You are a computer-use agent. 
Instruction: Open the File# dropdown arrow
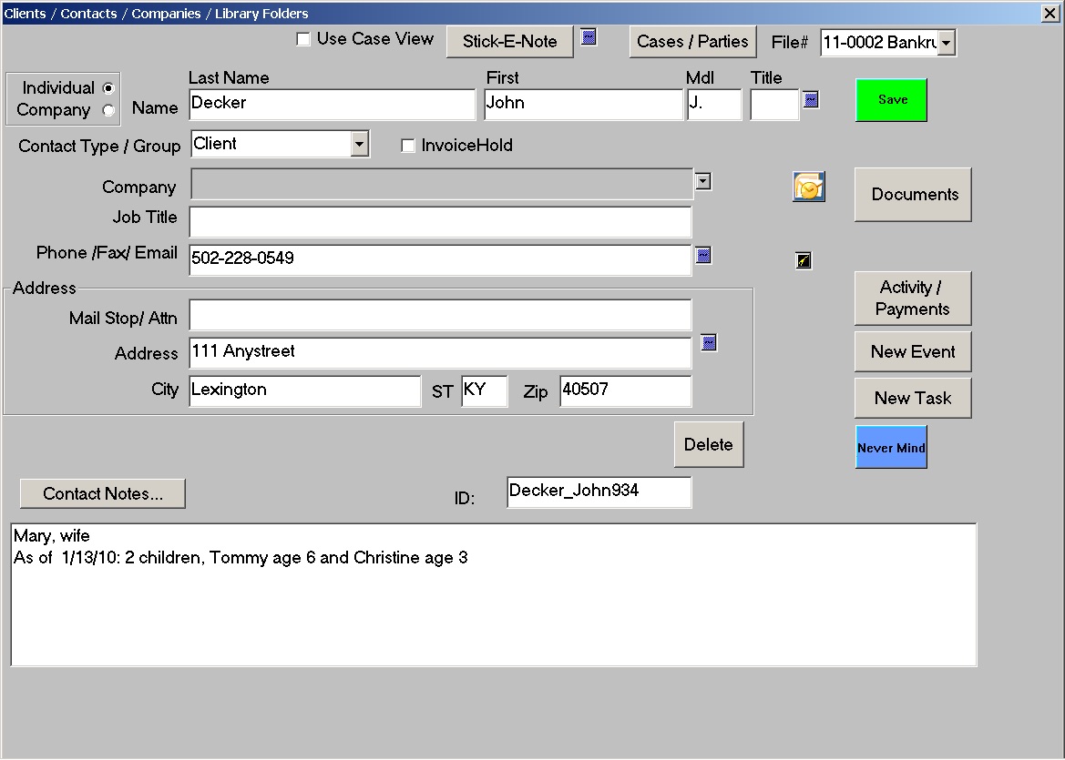(947, 43)
